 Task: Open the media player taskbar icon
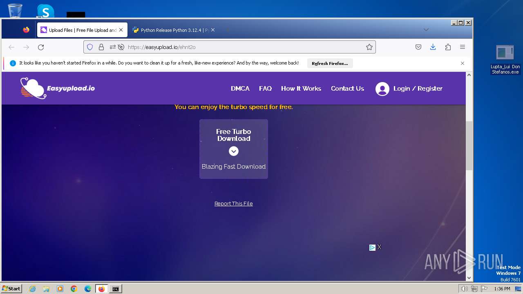click(x=60, y=289)
